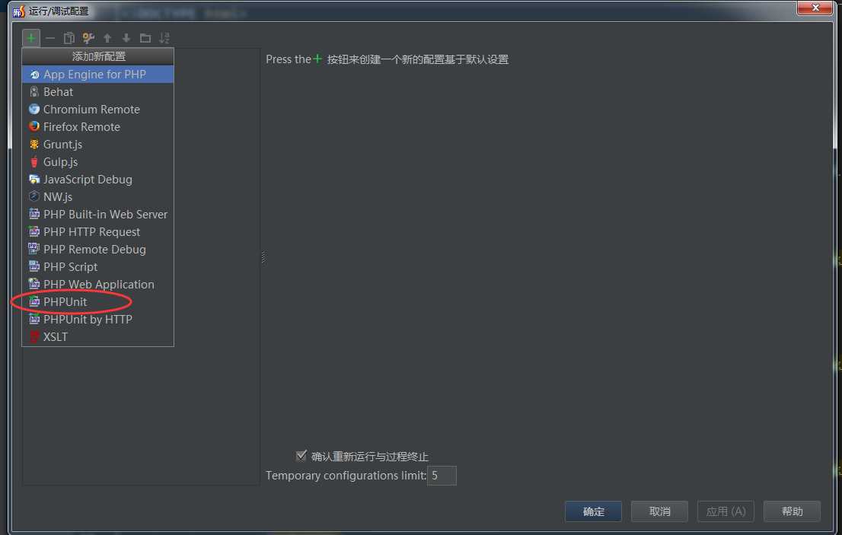Viewport: 842px width, 535px height.
Task: Select NW.js text label
Action: point(58,197)
